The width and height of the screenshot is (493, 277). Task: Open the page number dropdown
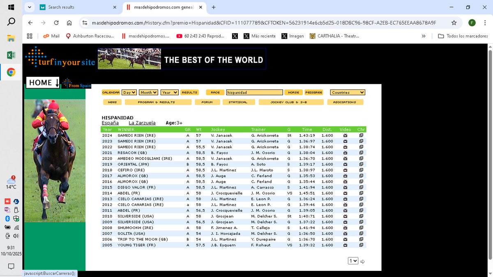tap(353, 261)
